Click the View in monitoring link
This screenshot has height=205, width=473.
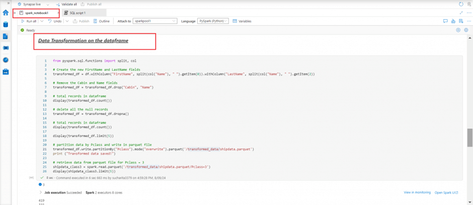pos(417,192)
